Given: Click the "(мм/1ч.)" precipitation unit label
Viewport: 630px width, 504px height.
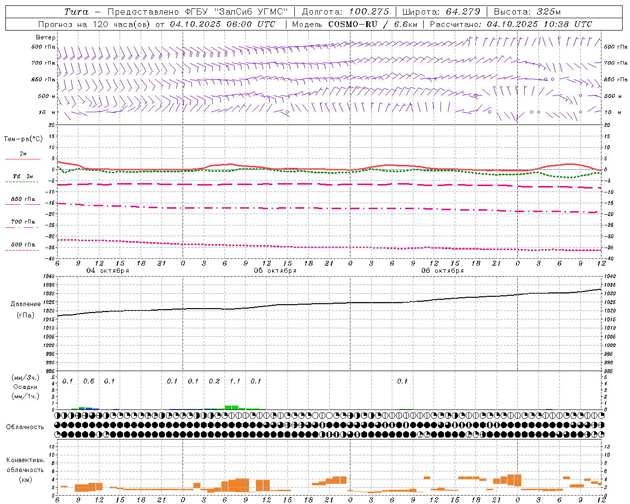Looking at the screenshot, I should pos(26,396).
